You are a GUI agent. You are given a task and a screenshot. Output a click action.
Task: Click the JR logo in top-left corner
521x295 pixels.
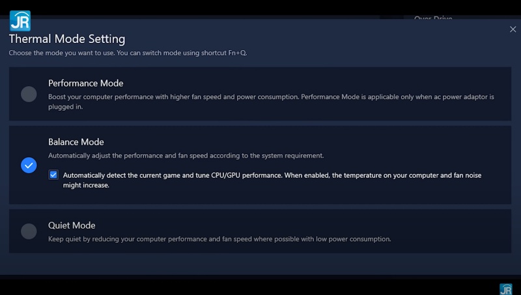[20, 21]
